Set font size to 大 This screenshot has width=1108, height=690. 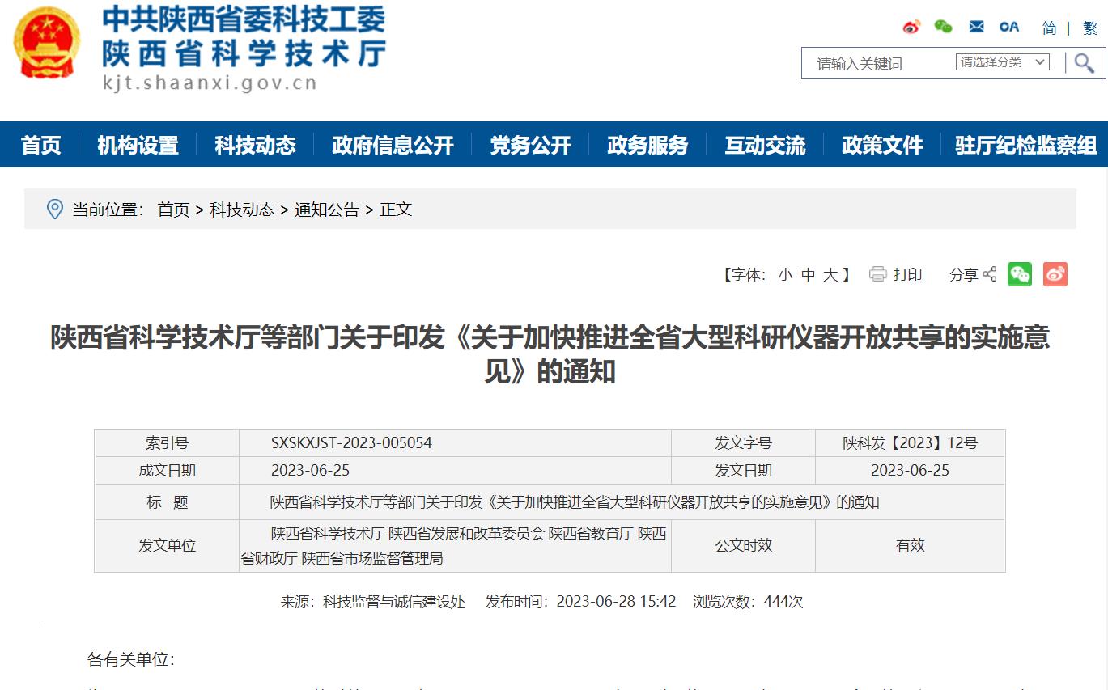830,275
